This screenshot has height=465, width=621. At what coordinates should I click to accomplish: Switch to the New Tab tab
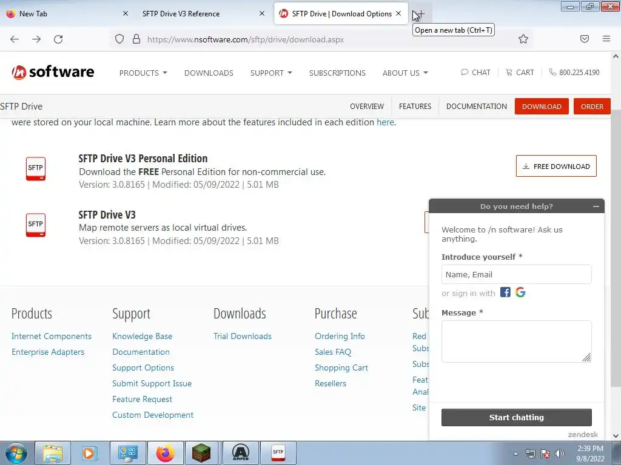click(67, 13)
